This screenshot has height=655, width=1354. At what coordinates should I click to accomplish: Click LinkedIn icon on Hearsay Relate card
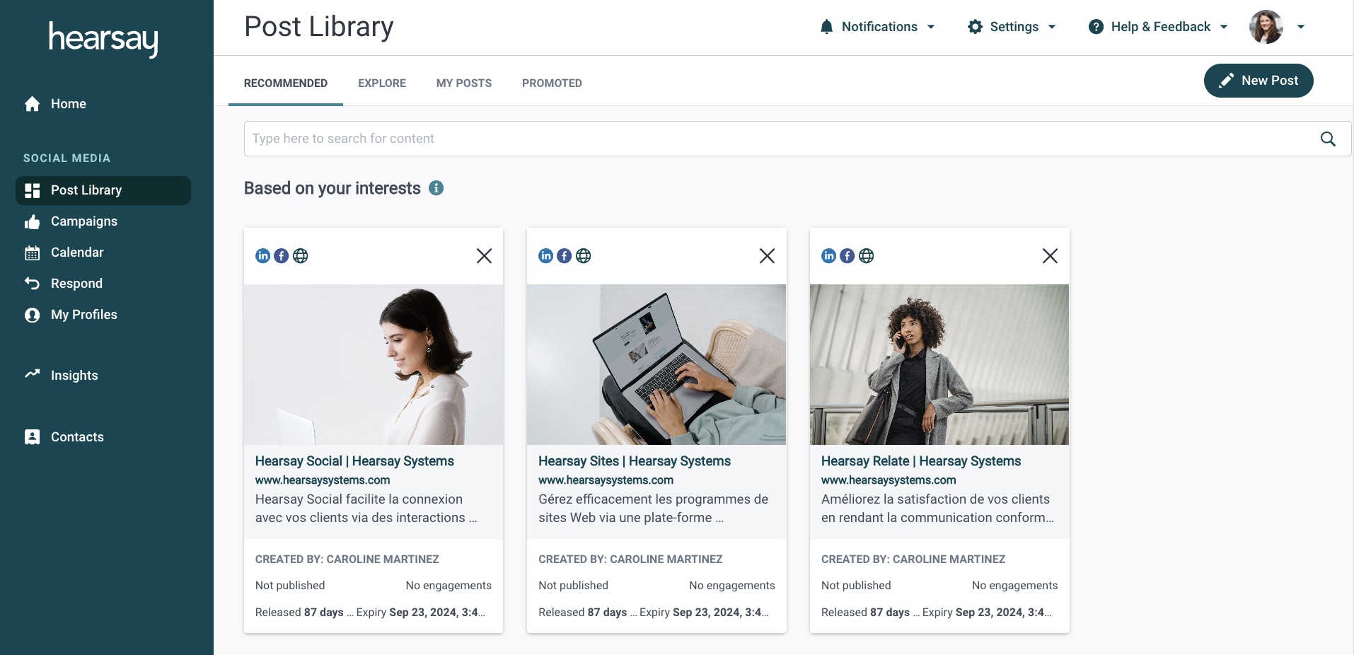pos(828,256)
